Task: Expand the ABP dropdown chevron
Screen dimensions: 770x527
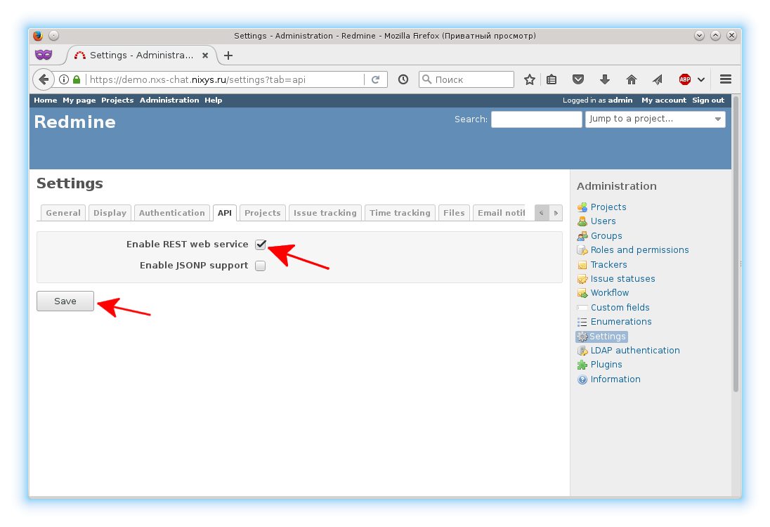Action: point(701,79)
